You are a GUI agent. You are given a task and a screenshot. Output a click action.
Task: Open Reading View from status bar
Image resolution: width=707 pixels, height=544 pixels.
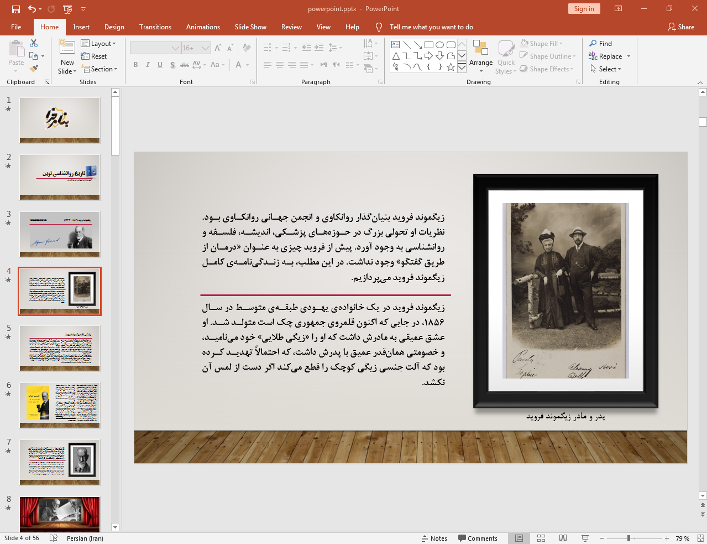pyautogui.click(x=563, y=538)
